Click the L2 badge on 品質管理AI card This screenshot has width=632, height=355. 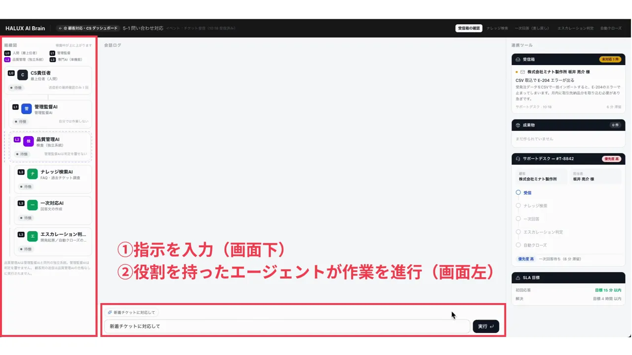click(x=17, y=140)
